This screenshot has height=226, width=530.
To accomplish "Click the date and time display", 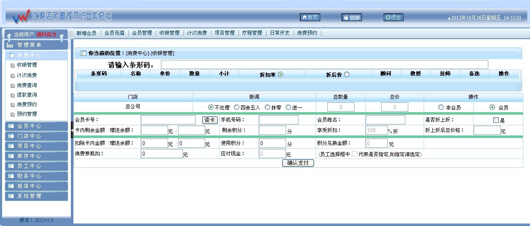I will tap(486, 18).
